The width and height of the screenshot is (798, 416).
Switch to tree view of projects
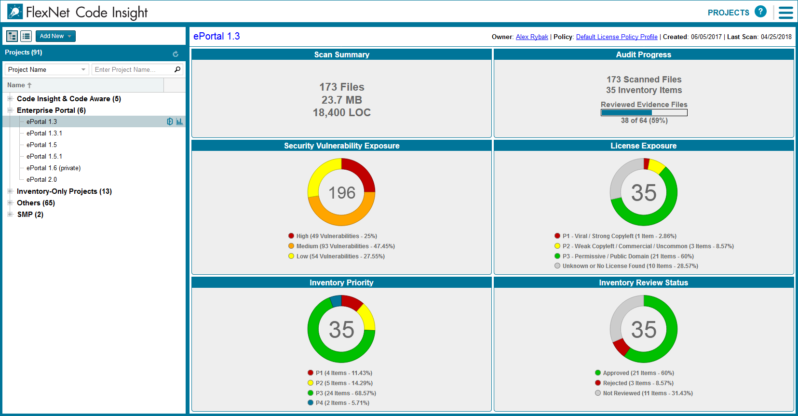click(x=12, y=36)
